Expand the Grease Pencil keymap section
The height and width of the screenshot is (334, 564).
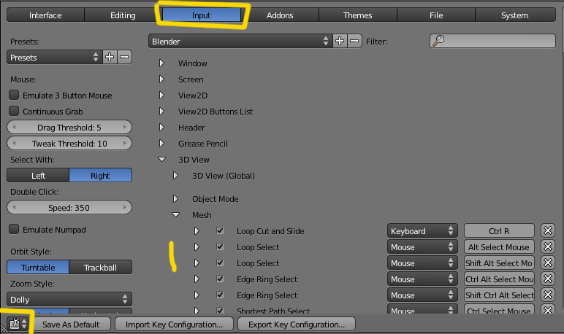pyautogui.click(x=162, y=144)
